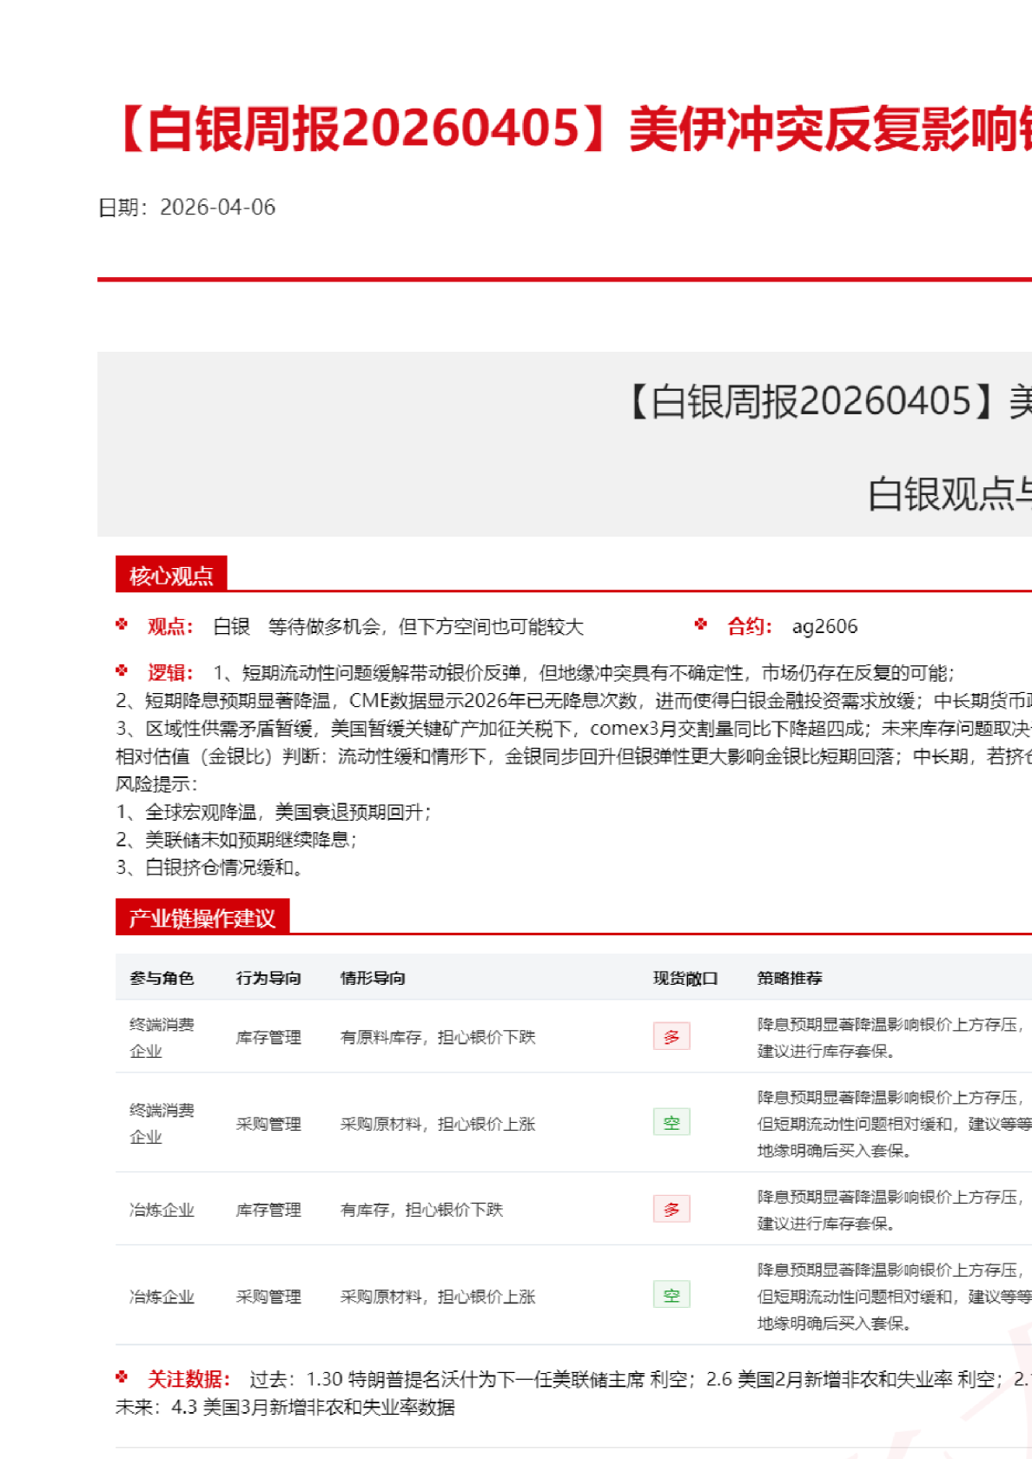Screen dimensions: 1032x1459
Task: Click the 空 tag in 冶炼企业 采购管理 row
Action: [671, 1296]
